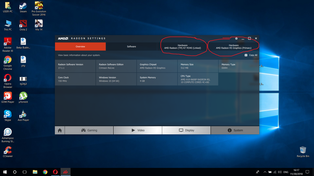Select the Recycle Bin icon
The image size is (314, 176).
click(x=303, y=152)
